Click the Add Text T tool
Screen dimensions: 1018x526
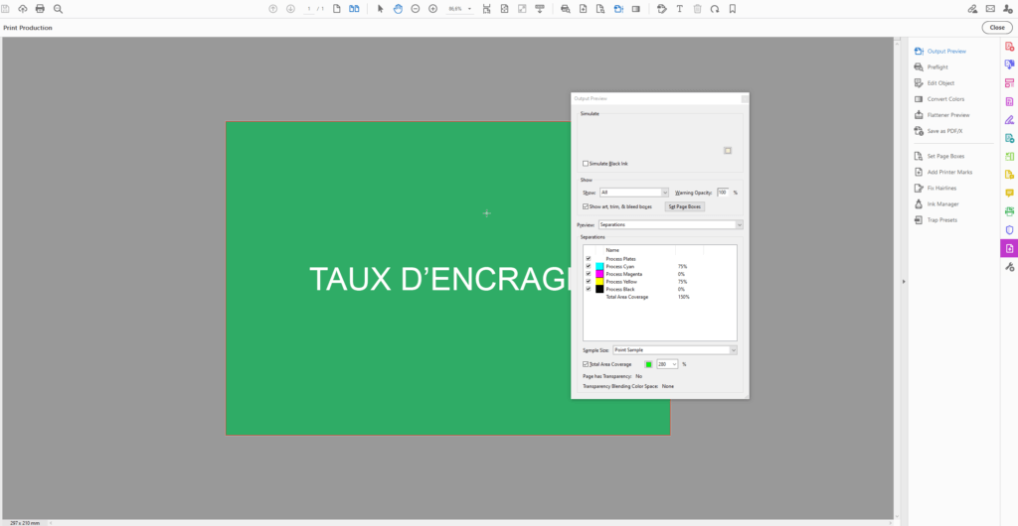click(x=680, y=9)
